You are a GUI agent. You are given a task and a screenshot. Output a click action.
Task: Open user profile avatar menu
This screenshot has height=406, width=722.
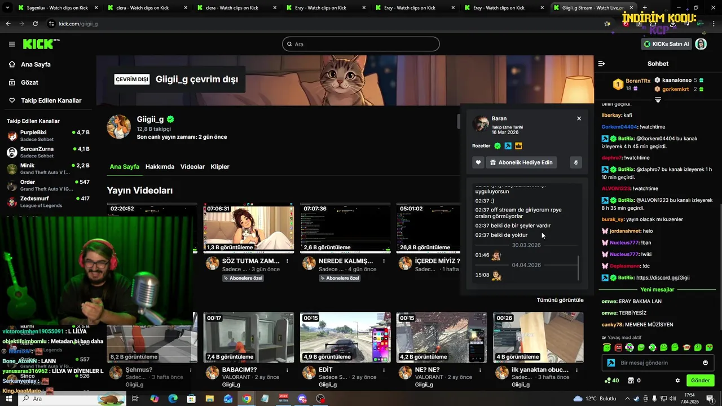pos(701,44)
